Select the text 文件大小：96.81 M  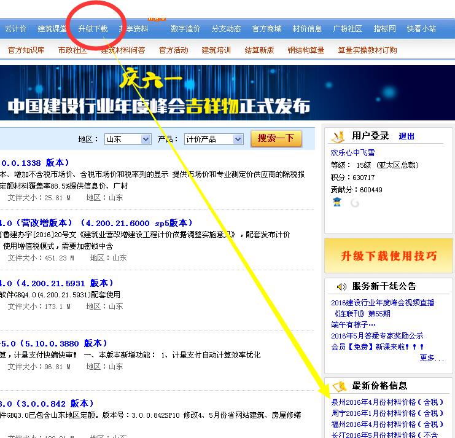click(39, 367)
